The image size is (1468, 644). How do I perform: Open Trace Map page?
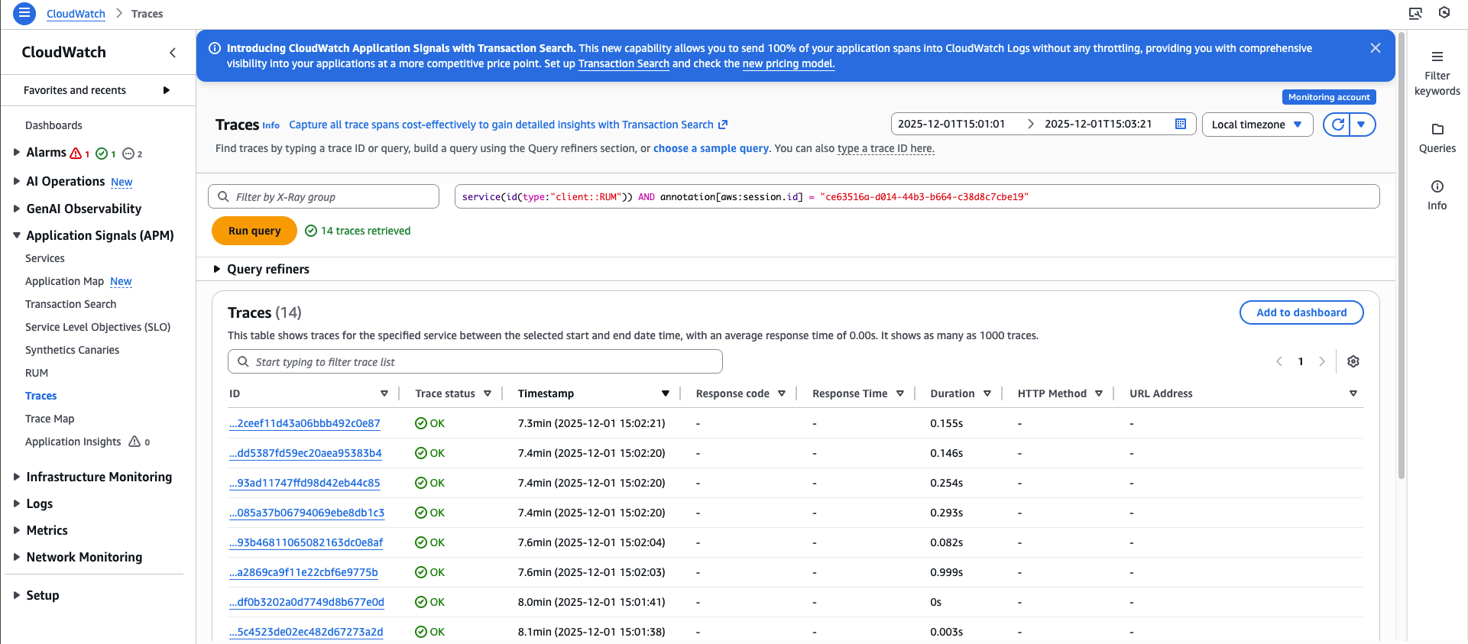[50, 419]
